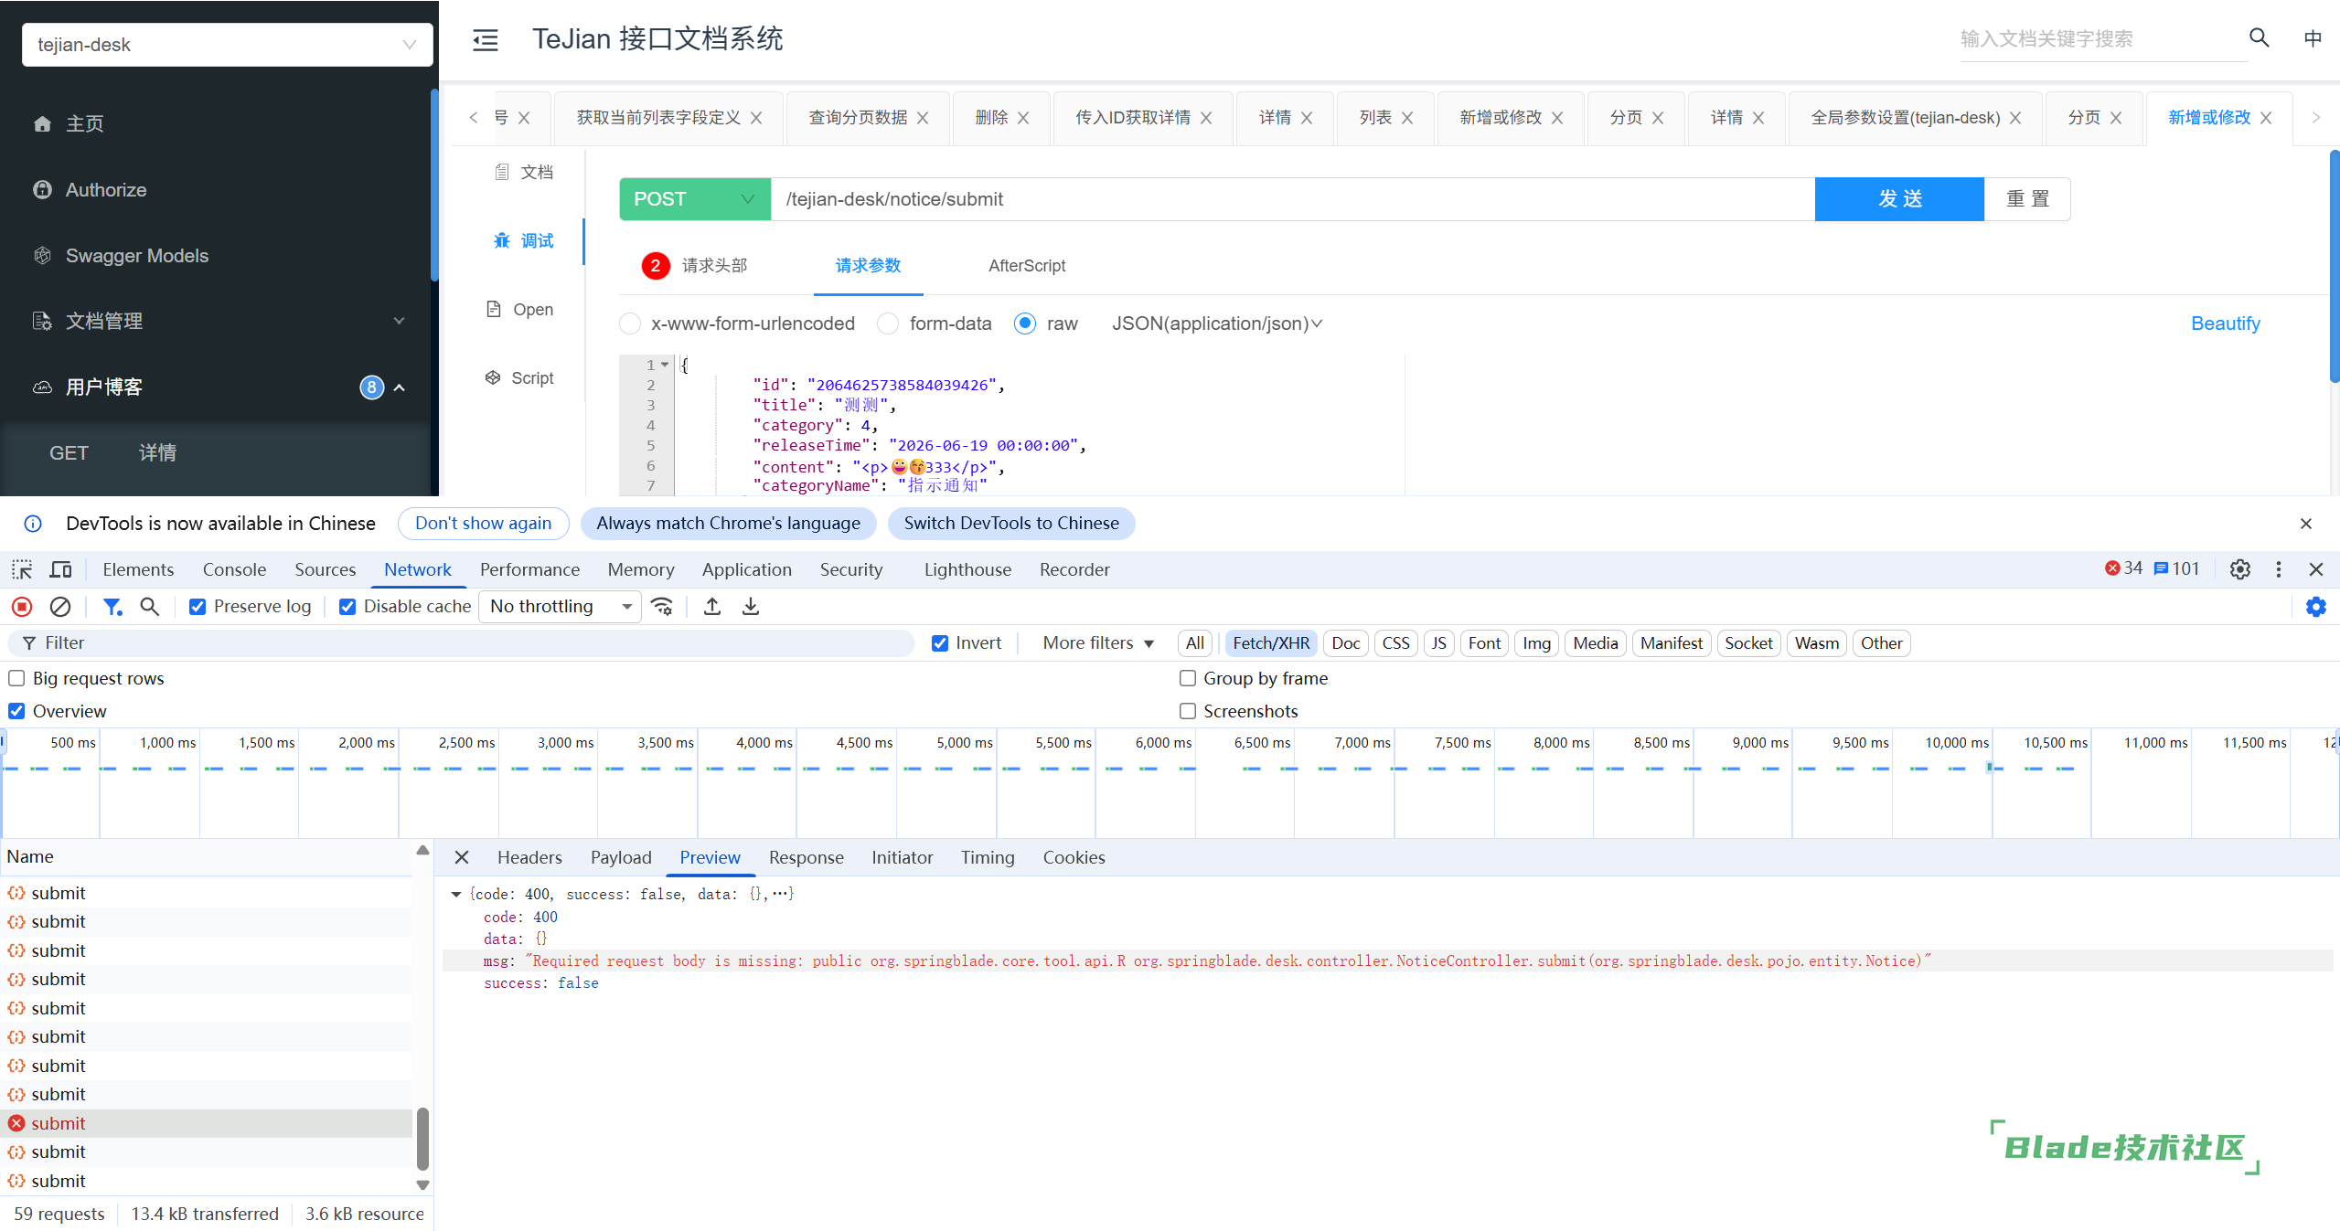Image resolution: width=2340 pixels, height=1231 pixels.
Task: Toggle Preserve log checkbox
Action: [x=198, y=607]
